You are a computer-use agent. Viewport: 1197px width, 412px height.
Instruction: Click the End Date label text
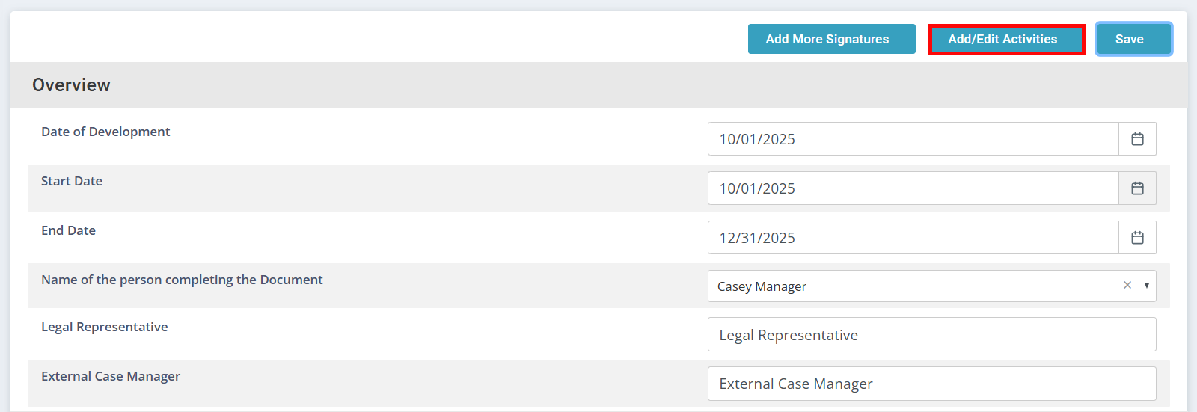coord(68,230)
